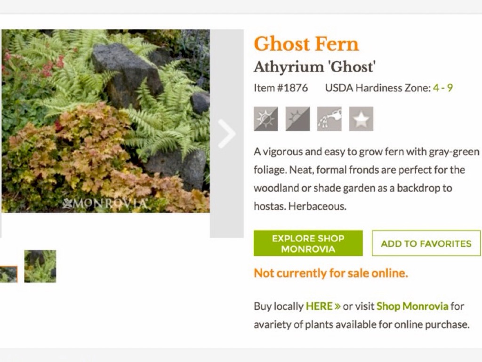Viewport: 482px width, 362px height.
Task: Open the Shop Monrovia link
Action: pos(412,306)
